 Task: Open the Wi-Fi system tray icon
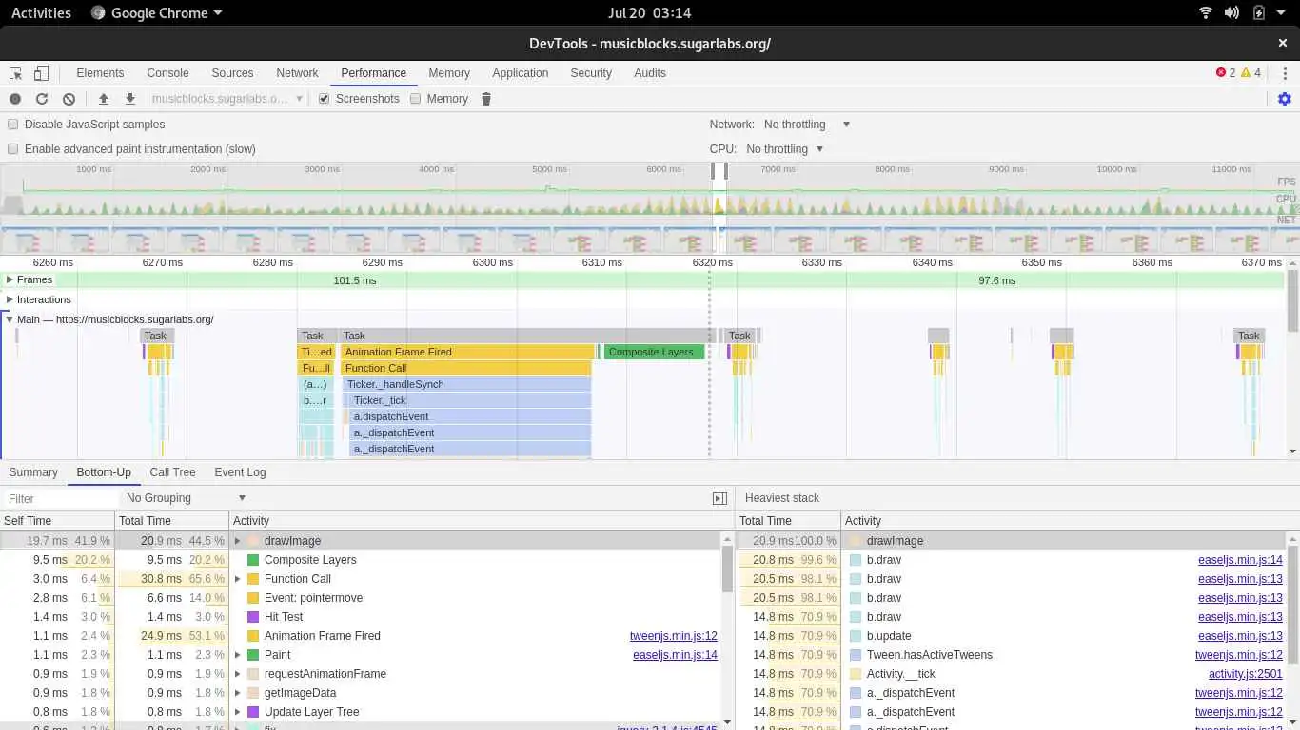[x=1206, y=13]
